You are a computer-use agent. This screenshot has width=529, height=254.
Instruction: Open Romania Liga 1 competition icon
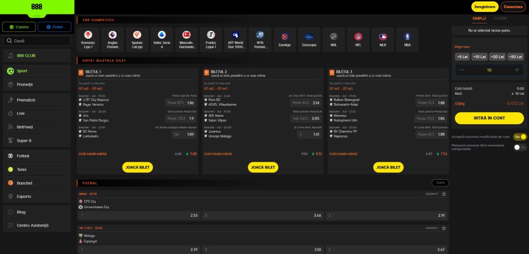click(88, 40)
